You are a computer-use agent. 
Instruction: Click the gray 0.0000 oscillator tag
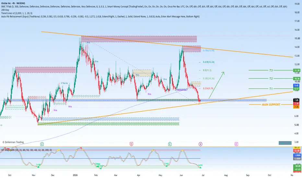pyautogui.click(x=297, y=159)
